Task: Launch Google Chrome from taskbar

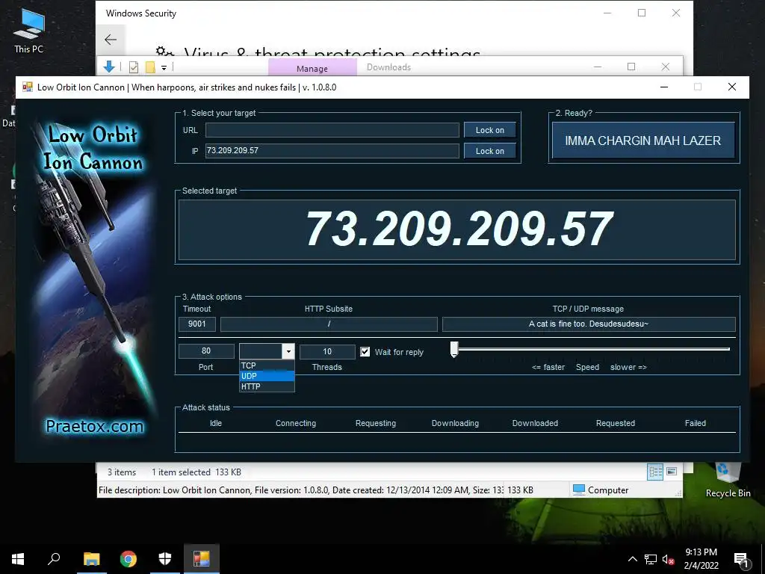Action: pyautogui.click(x=128, y=559)
